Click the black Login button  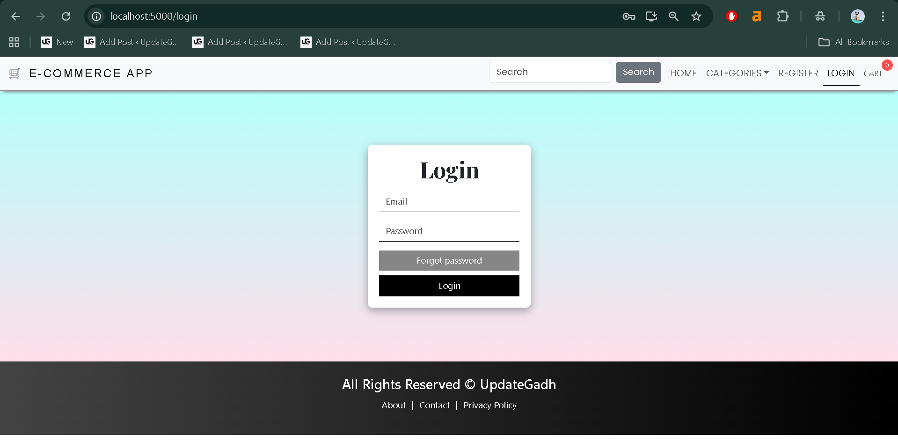[x=449, y=286]
